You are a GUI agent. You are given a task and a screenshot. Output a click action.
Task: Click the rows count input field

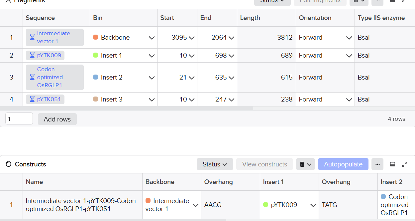(x=19, y=119)
